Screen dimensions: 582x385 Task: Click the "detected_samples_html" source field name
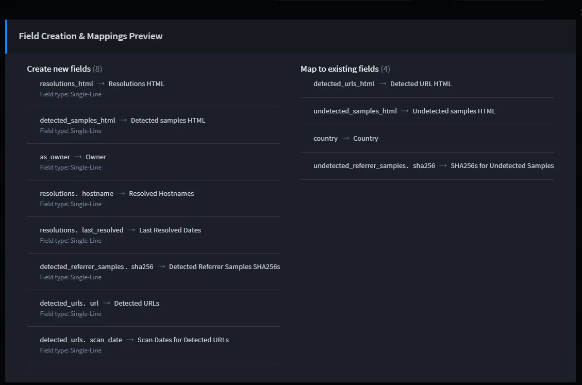(x=77, y=120)
